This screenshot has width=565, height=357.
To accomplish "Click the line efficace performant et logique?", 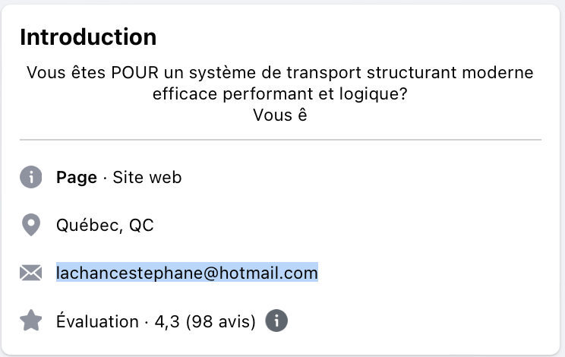I will click(280, 93).
